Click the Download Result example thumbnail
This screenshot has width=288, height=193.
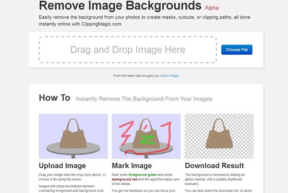pyautogui.click(x=219, y=136)
